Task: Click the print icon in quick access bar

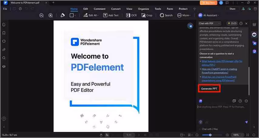Action: tap(20, 9)
